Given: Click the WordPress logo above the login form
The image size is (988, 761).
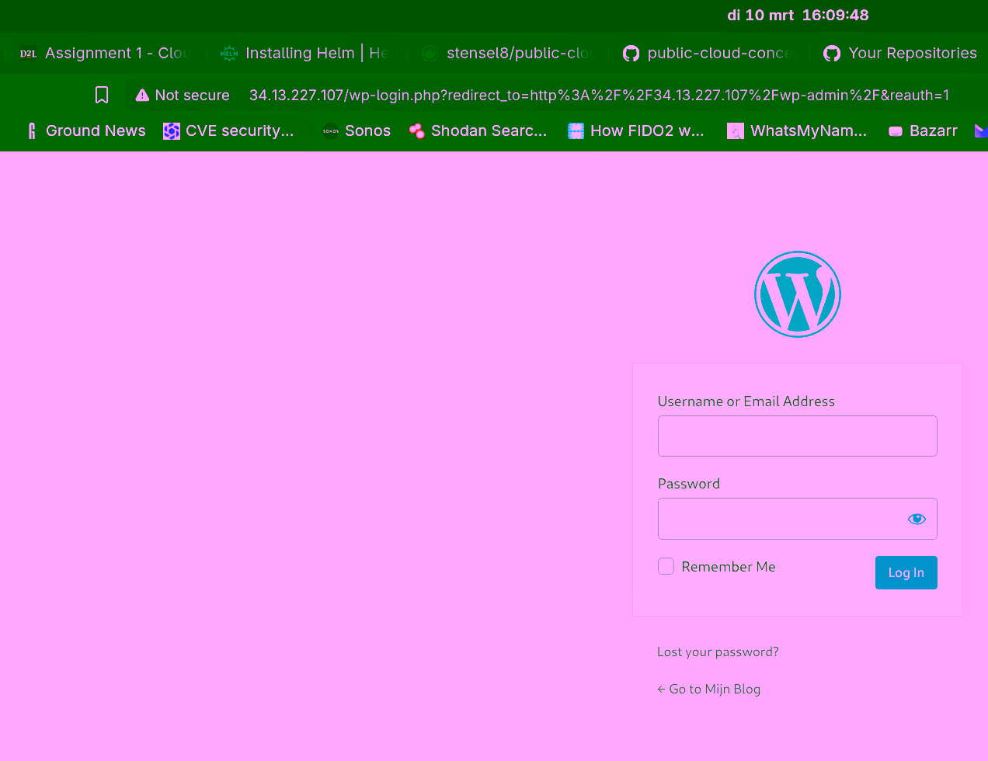Looking at the screenshot, I should (x=797, y=294).
